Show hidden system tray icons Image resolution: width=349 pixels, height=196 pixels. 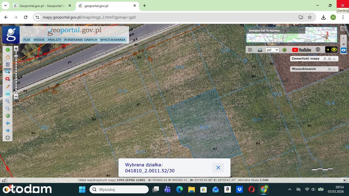(x=290, y=189)
